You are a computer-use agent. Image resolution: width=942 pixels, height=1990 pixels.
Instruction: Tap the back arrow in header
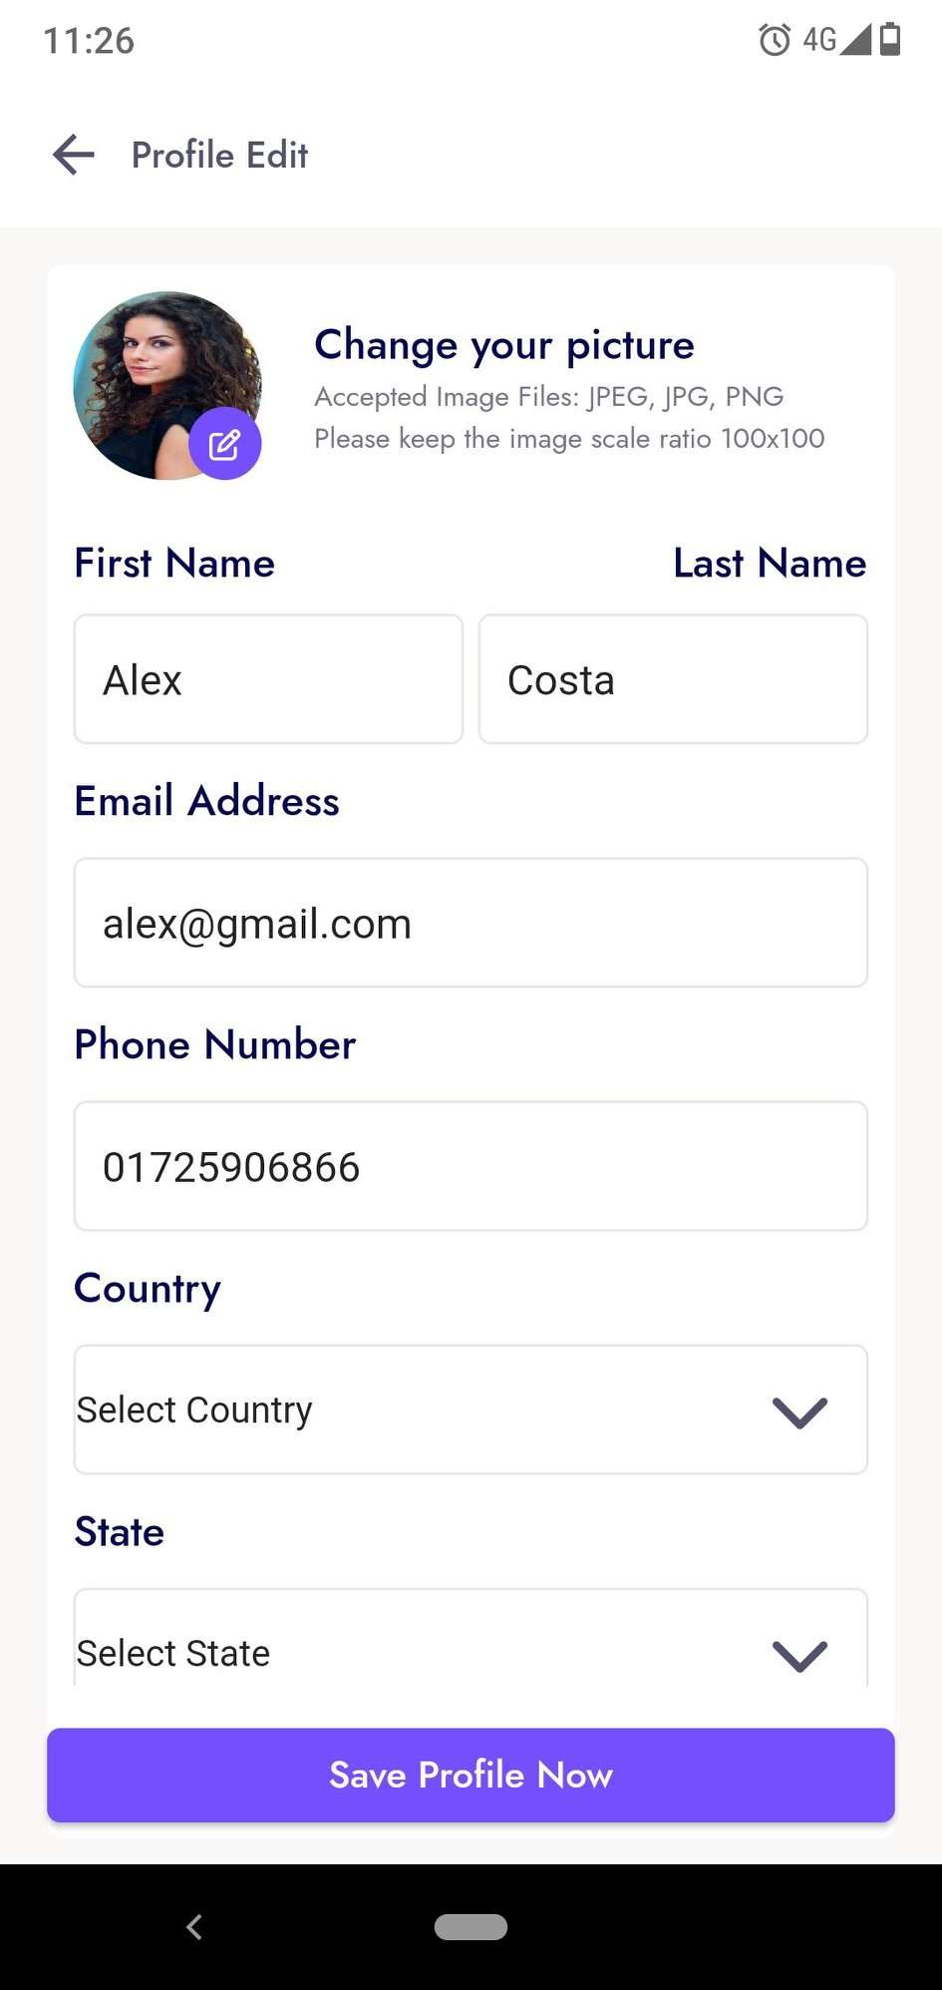[x=74, y=155]
